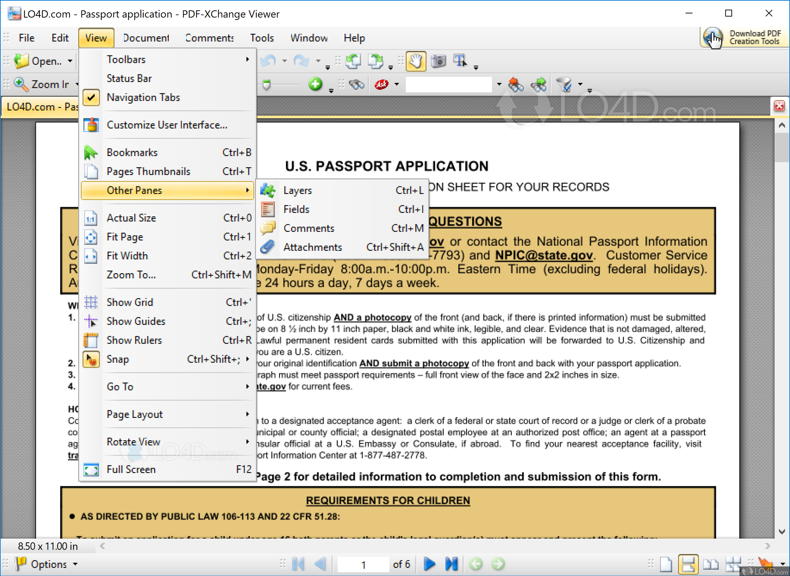Image resolution: width=790 pixels, height=576 pixels.
Task: Go to the previous page
Action: (320, 564)
